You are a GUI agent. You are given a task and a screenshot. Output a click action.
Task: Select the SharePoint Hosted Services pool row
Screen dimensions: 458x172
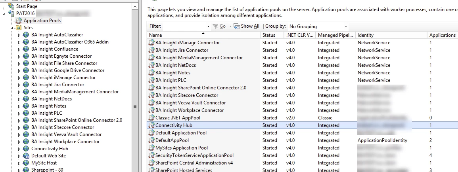[x=302, y=170]
